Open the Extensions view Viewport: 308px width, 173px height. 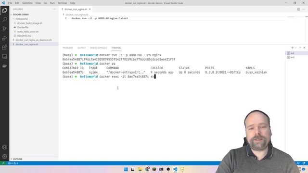tap(4, 47)
